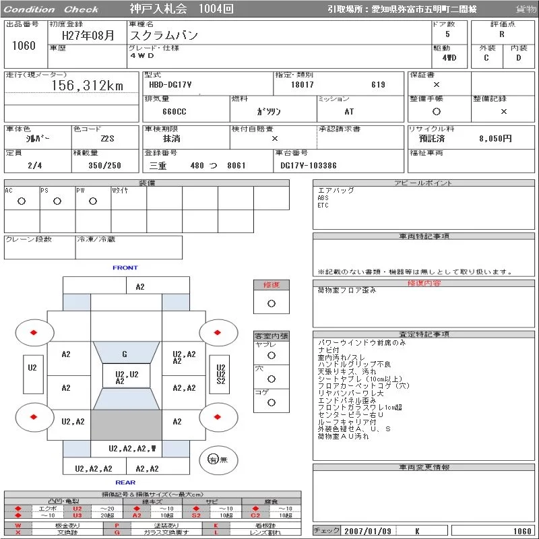Click the gray roof panel on diagram
539x539 pixels.
click(x=126, y=425)
